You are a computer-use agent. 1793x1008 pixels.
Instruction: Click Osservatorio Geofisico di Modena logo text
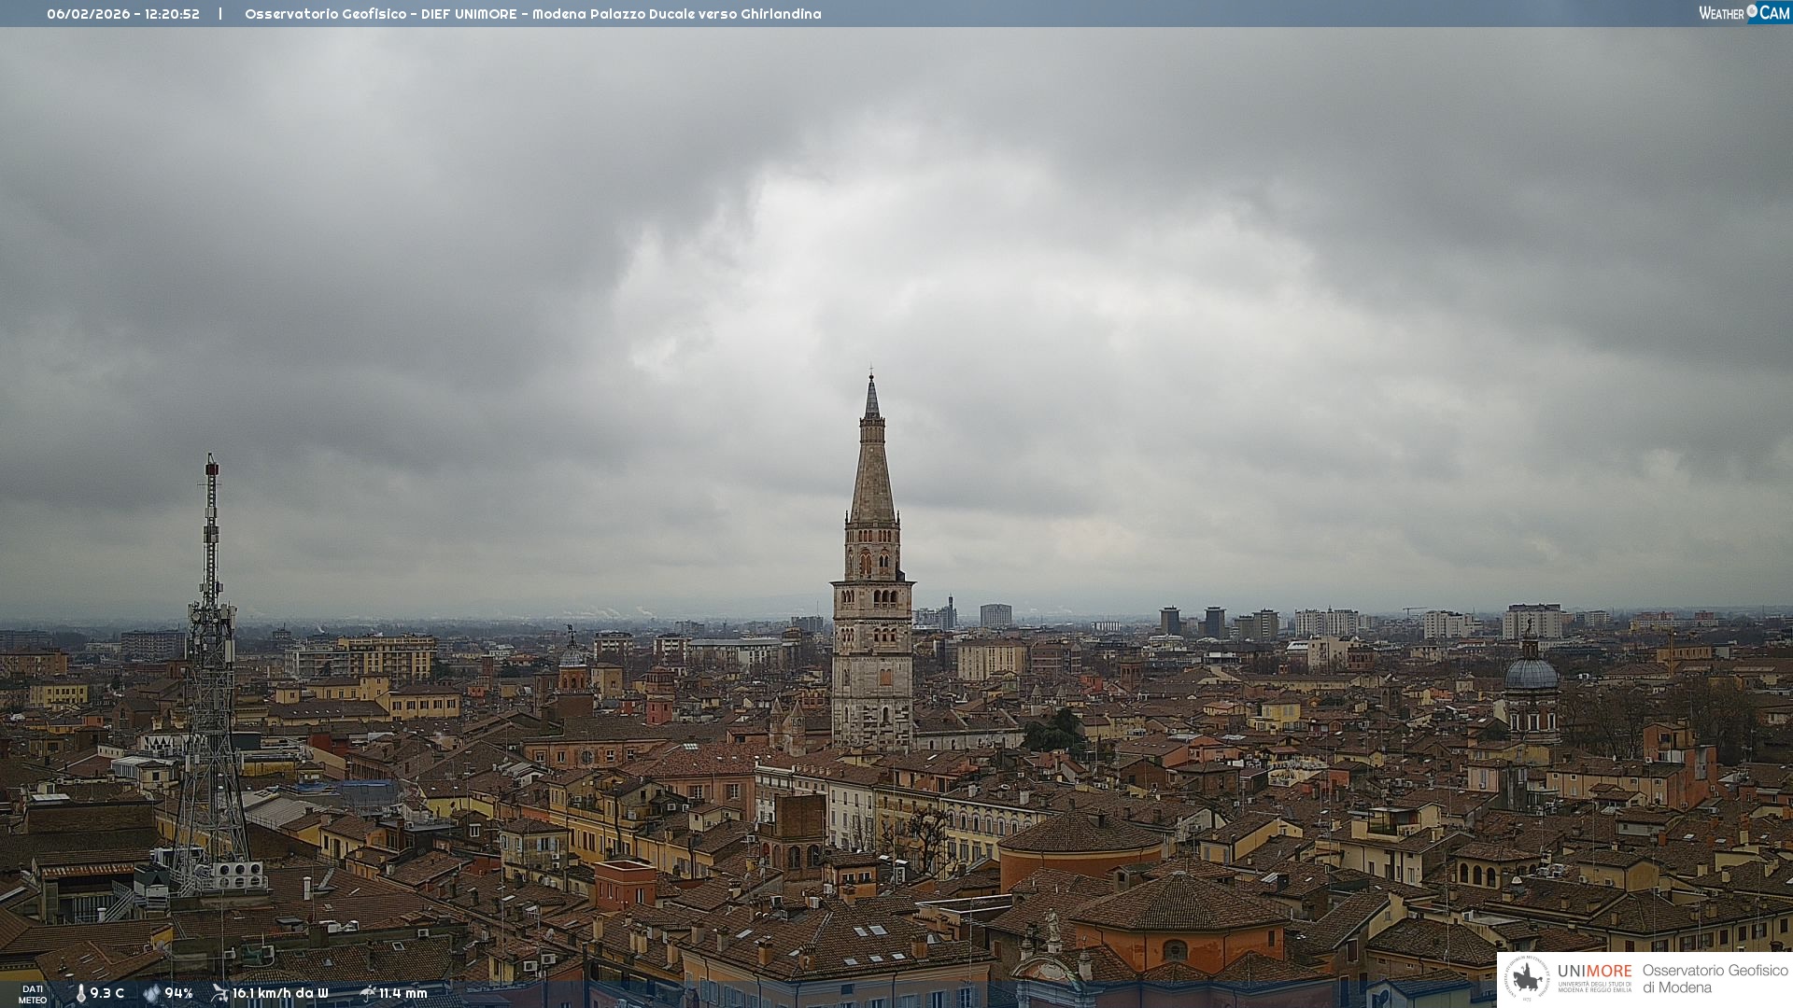(x=1715, y=979)
